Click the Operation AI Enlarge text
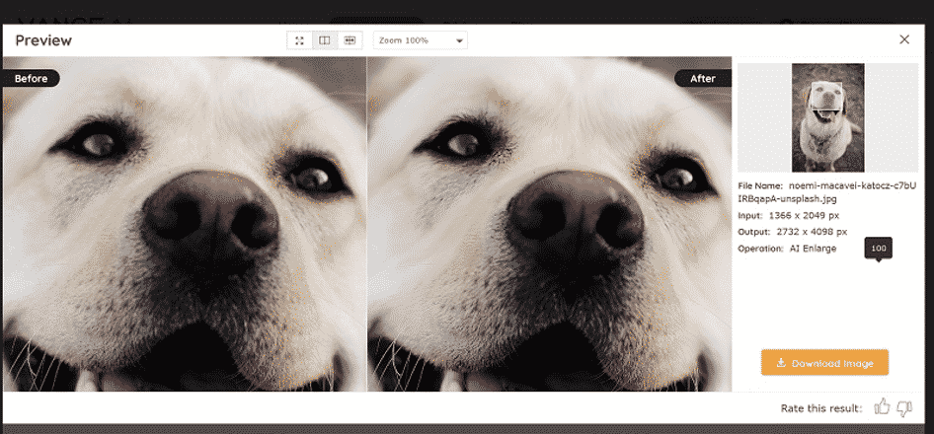934x434 pixels. click(787, 249)
